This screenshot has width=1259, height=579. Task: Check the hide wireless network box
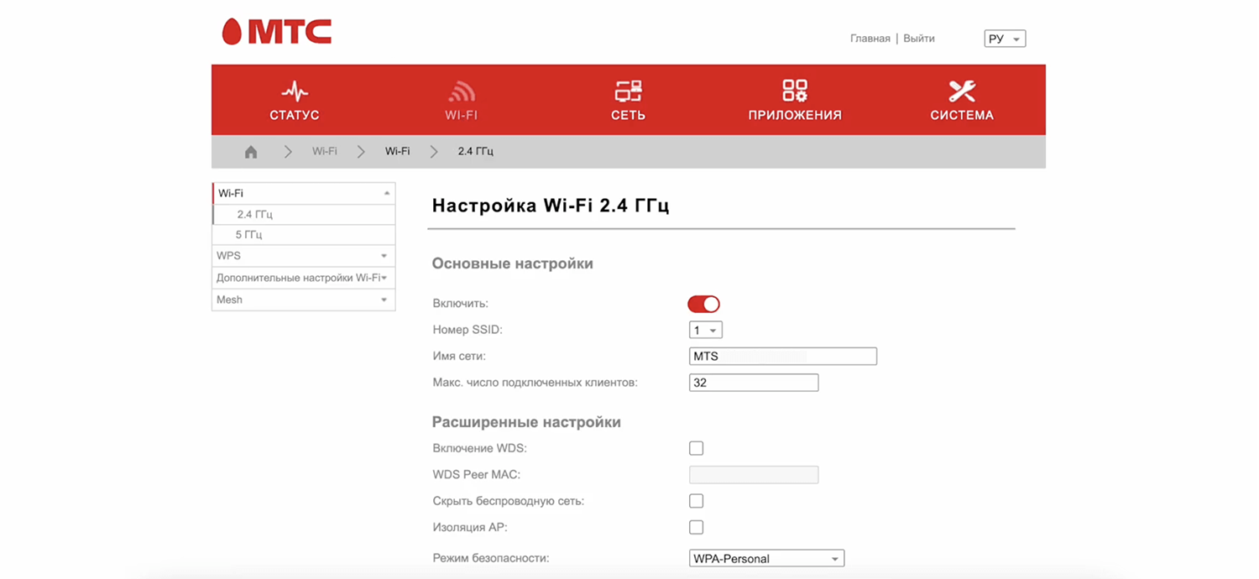coord(696,501)
